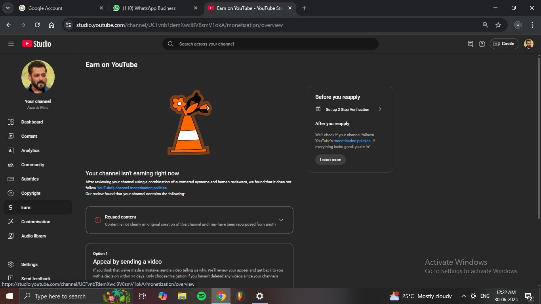The height and width of the screenshot is (304, 541).
Task: Open the account avatar at top right
Action: pyautogui.click(x=529, y=44)
